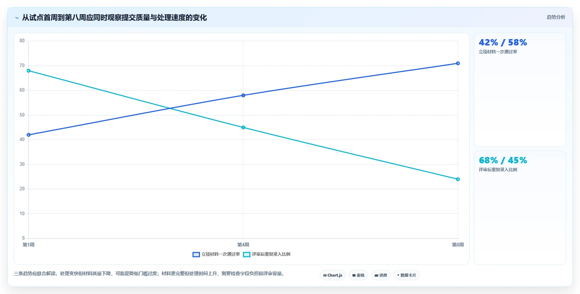Click the blue data point at 第1周

[x=29, y=135]
